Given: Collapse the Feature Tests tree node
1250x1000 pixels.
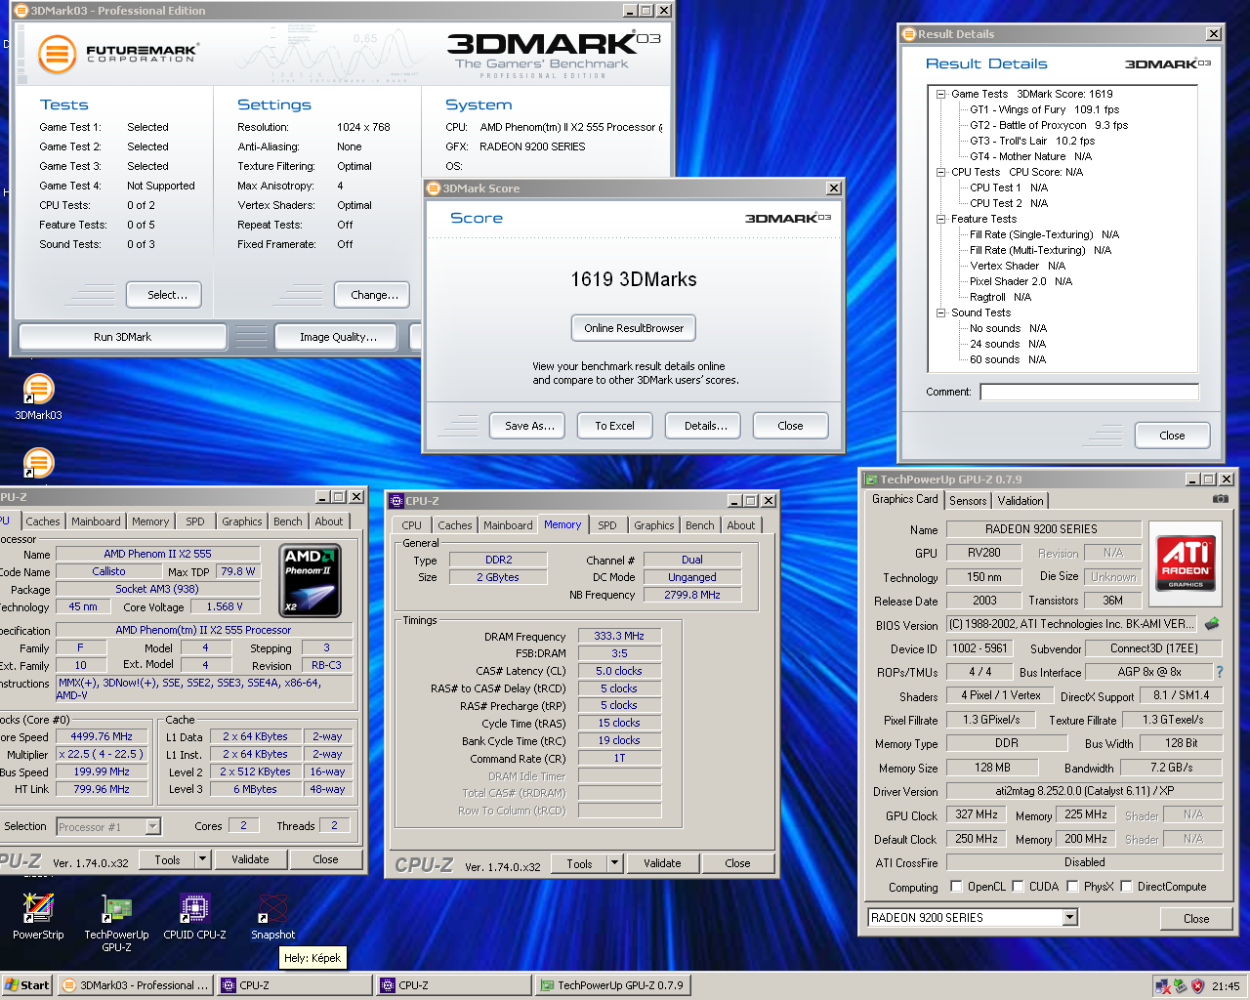Looking at the screenshot, I should (x=941, y=219).
